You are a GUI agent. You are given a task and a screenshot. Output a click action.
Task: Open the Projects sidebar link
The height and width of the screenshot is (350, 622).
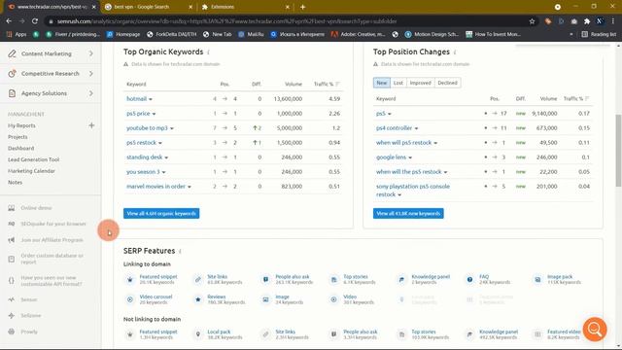pos(17,137)
